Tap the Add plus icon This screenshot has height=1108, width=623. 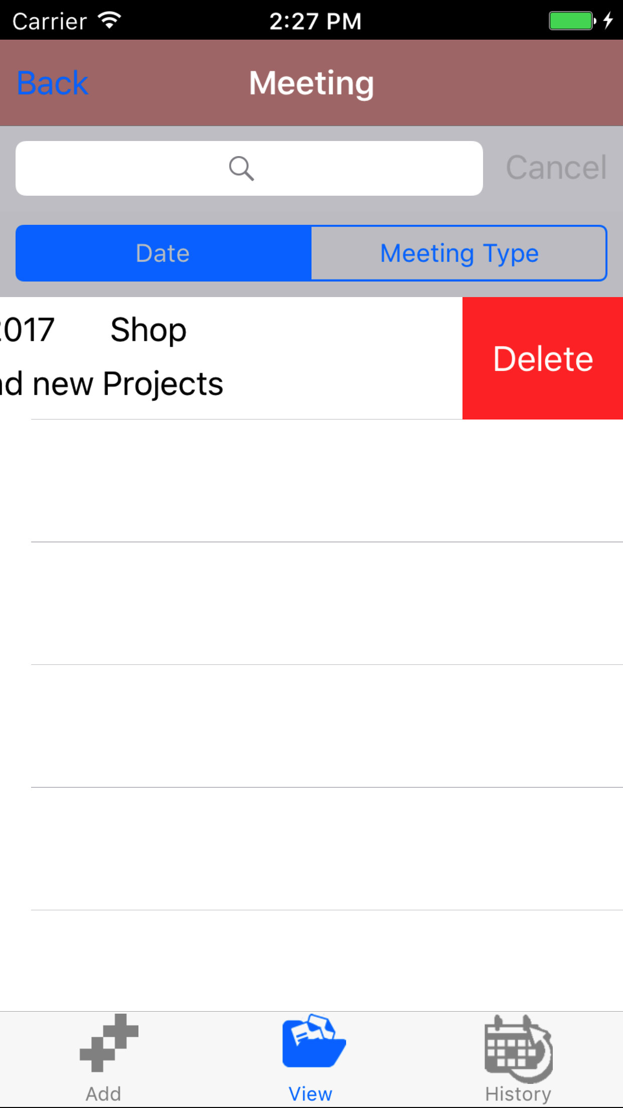[x=108, y=1042]
